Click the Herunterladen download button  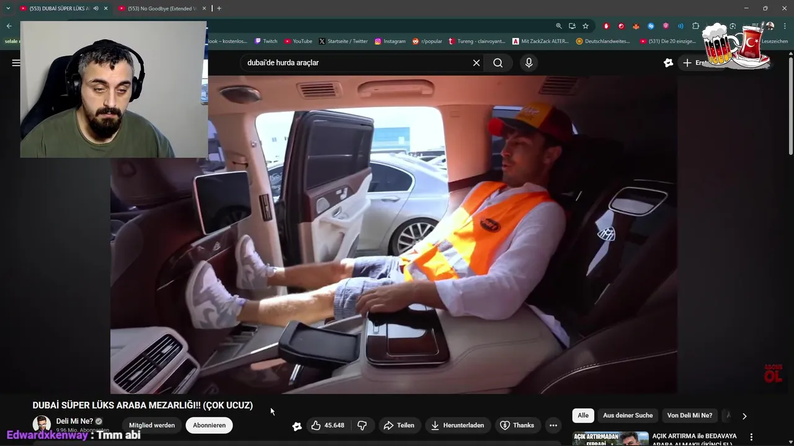[458, 426]
